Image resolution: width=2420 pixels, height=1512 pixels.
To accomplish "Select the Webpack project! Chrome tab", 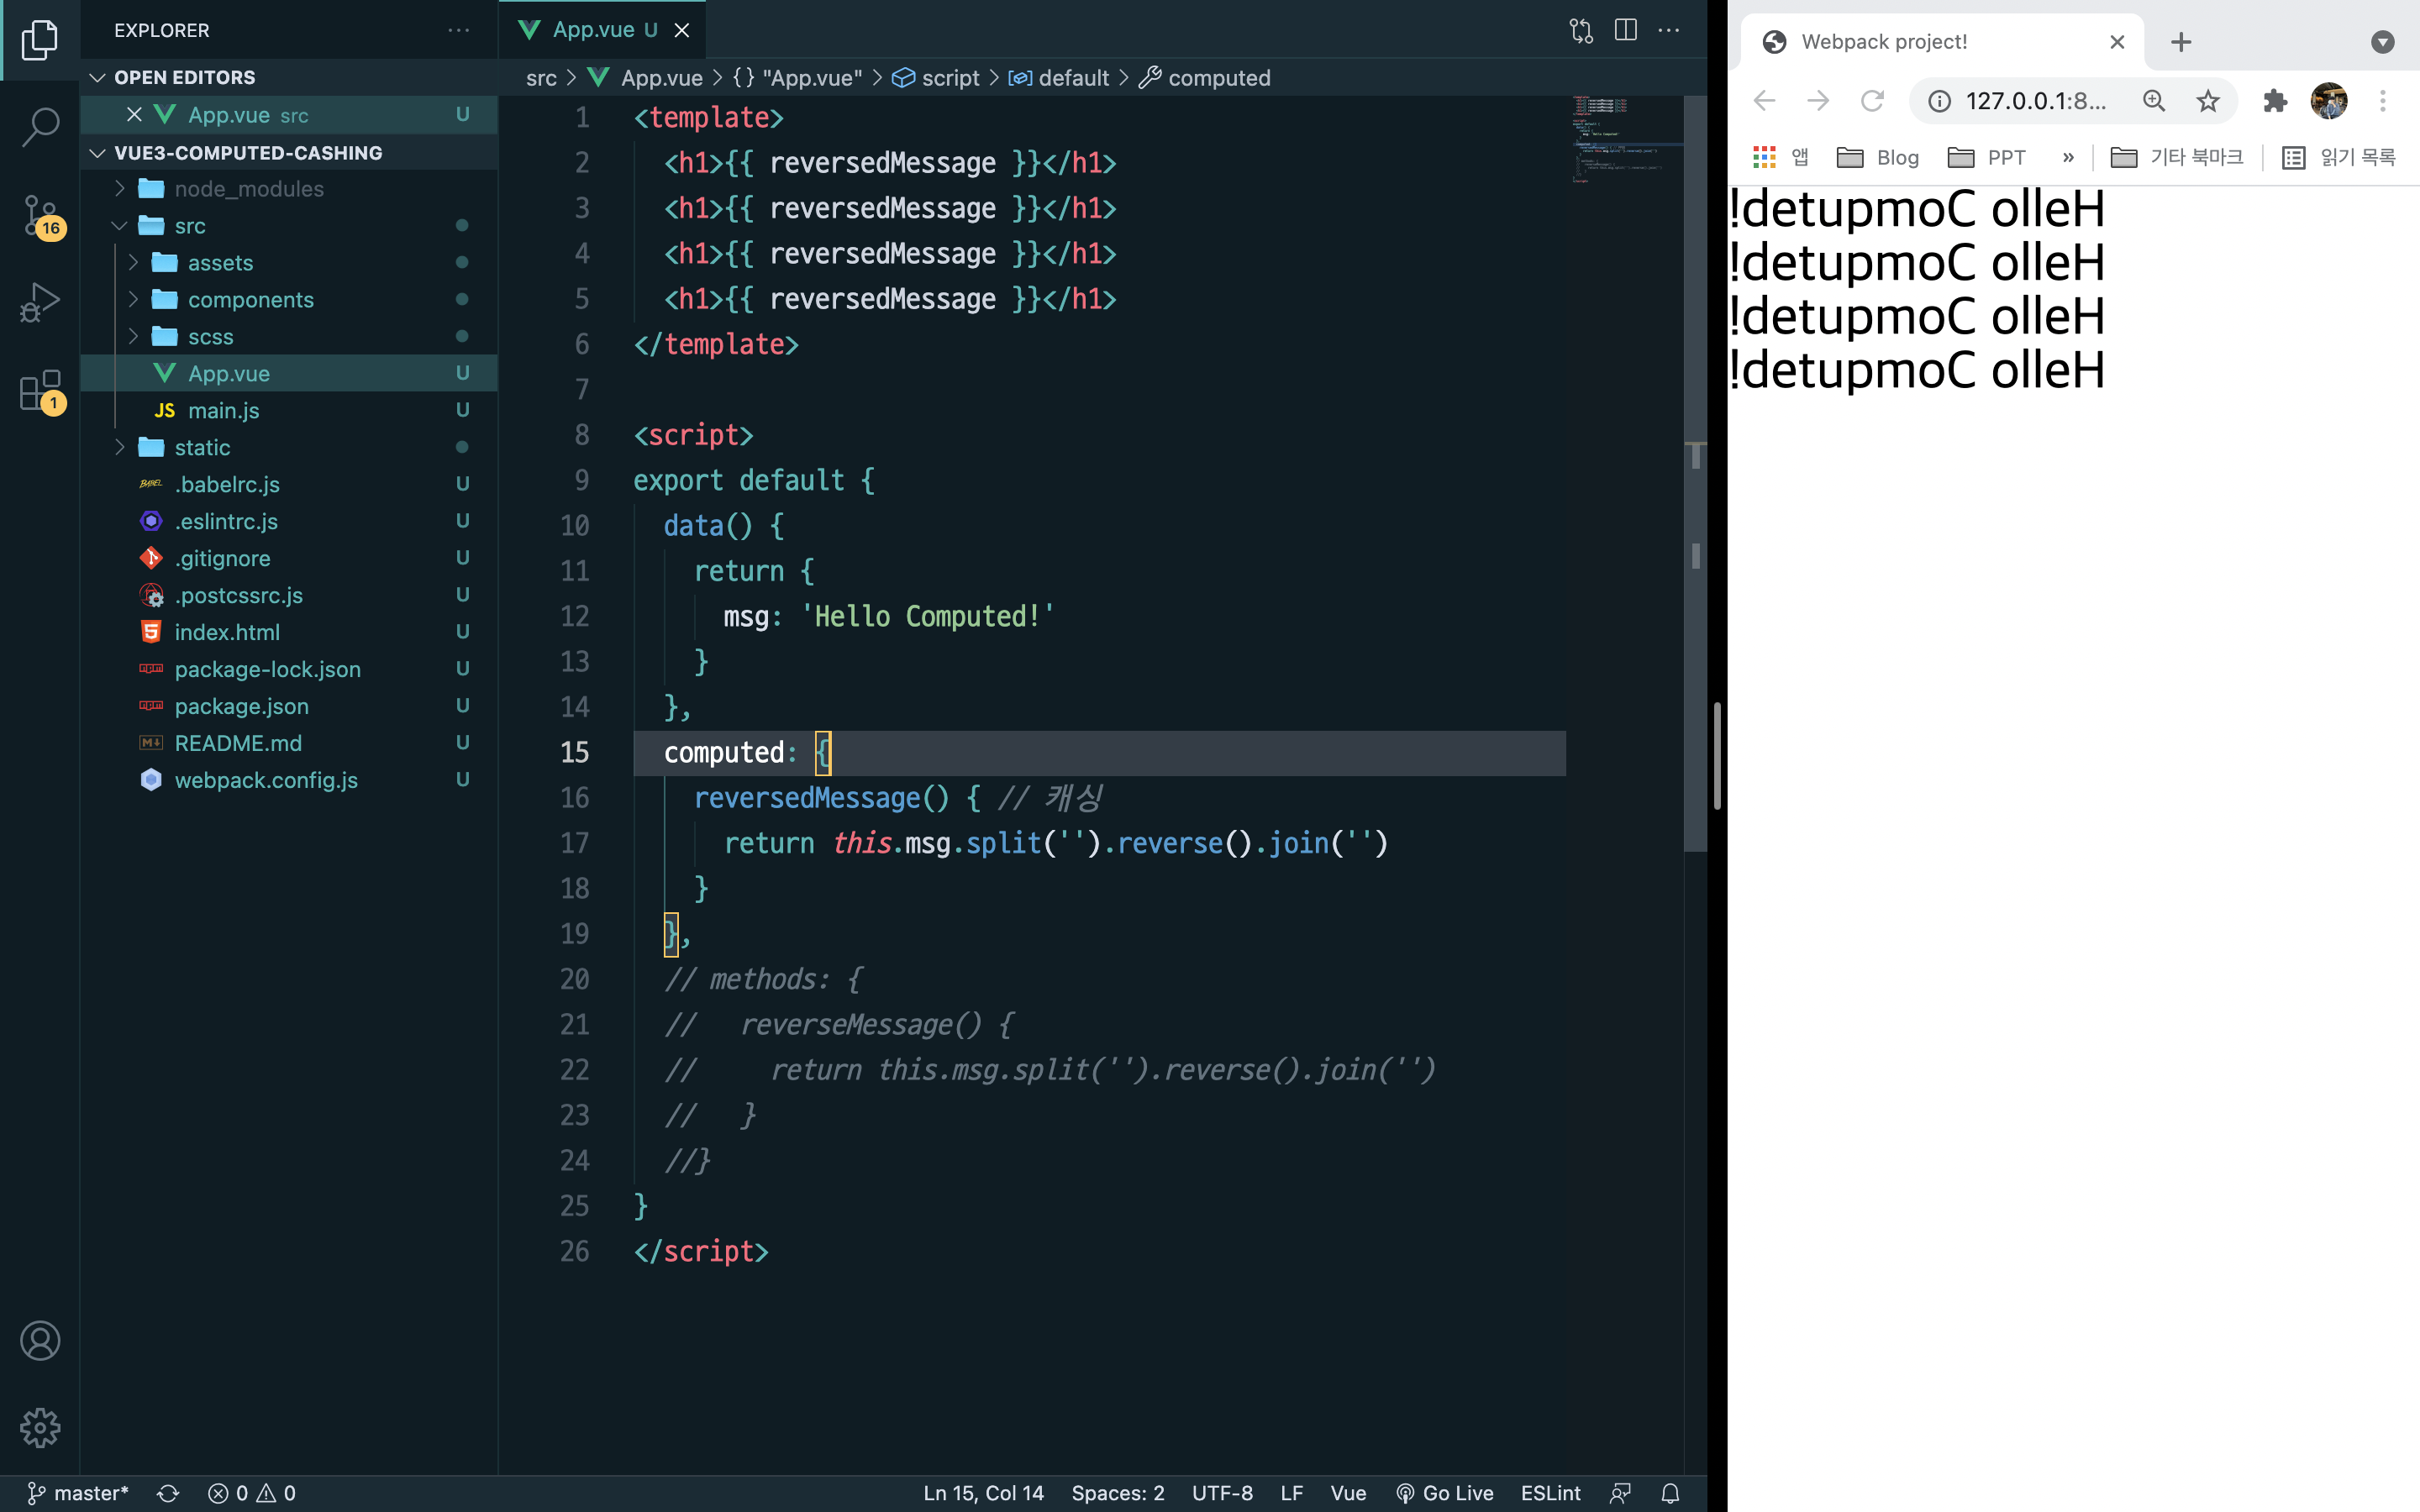I will (x=1940, y=42).
